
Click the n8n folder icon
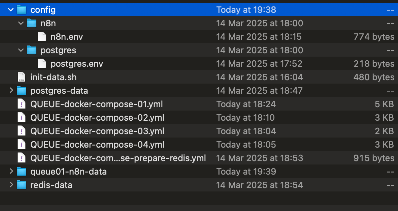coord(32,23)
